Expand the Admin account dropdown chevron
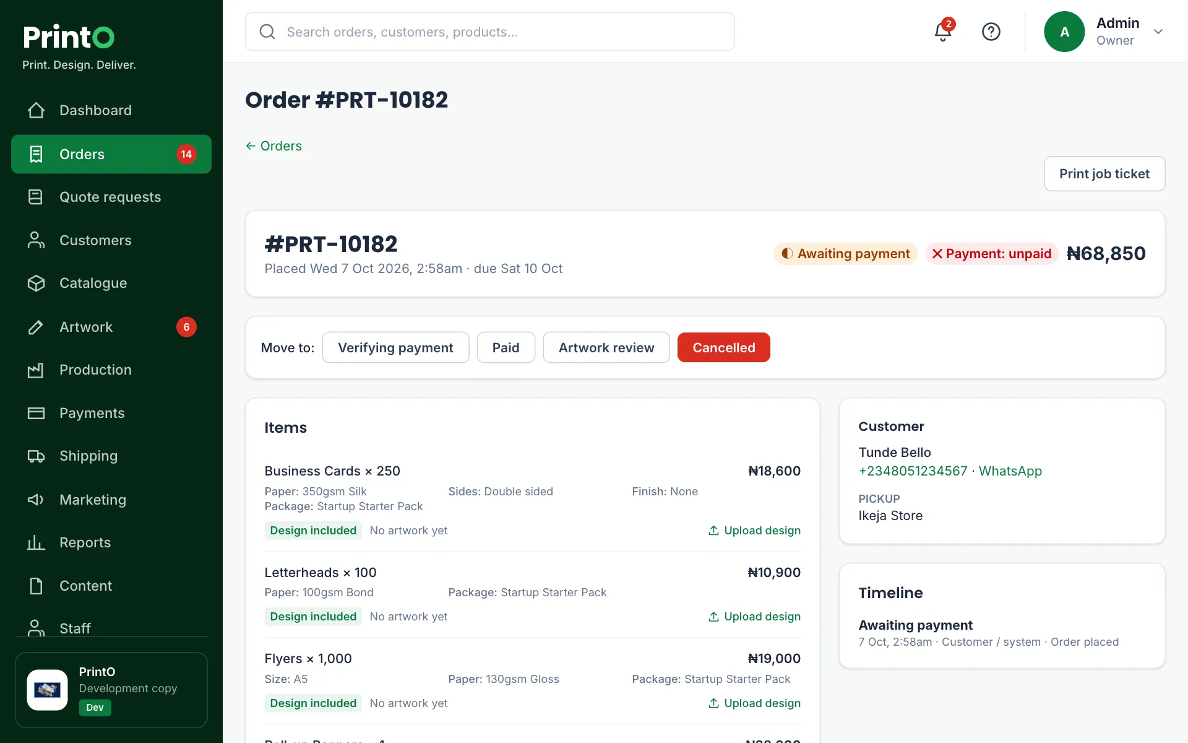The image size is (1188, 743). pyautogui.click(x=1158, y=32)
